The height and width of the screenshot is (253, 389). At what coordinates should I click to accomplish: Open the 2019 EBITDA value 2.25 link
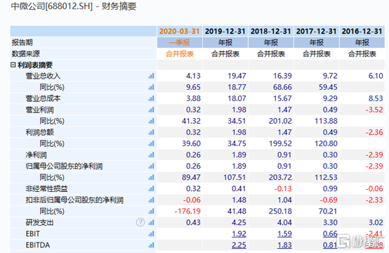coord(239,245)
